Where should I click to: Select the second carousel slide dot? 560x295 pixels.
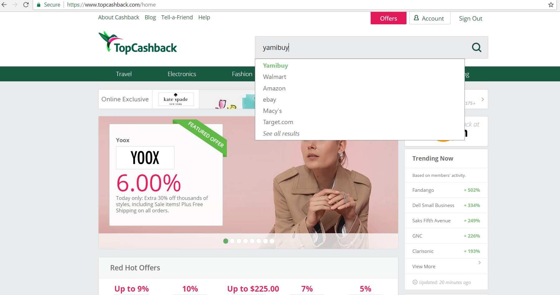(x=232, y=241)
